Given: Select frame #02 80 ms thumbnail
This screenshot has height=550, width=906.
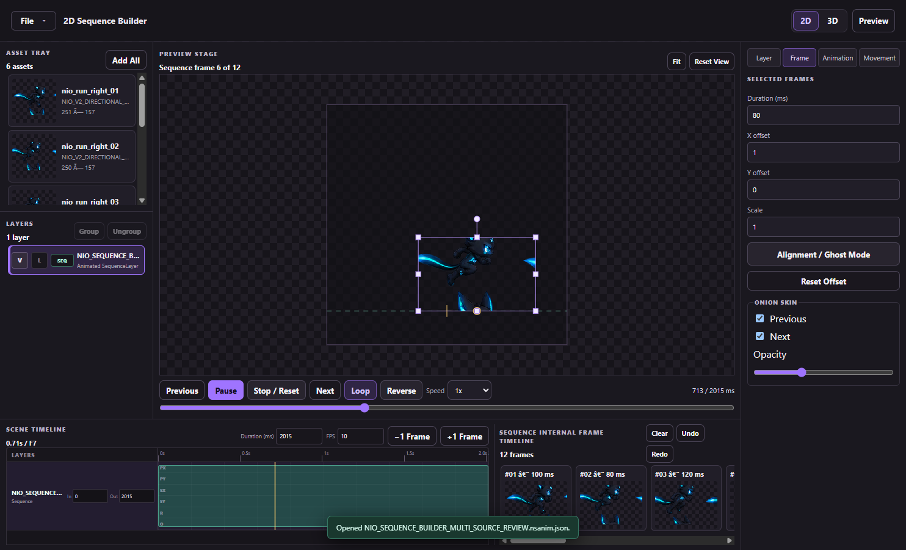Looking at the screenshot, I should point(611,498).
